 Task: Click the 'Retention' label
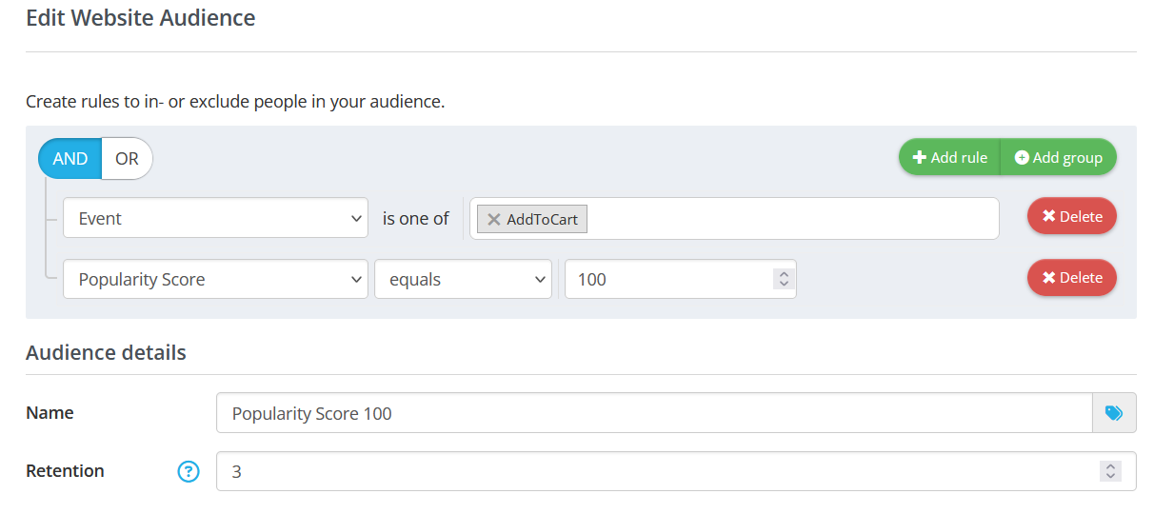pos(65,470)
